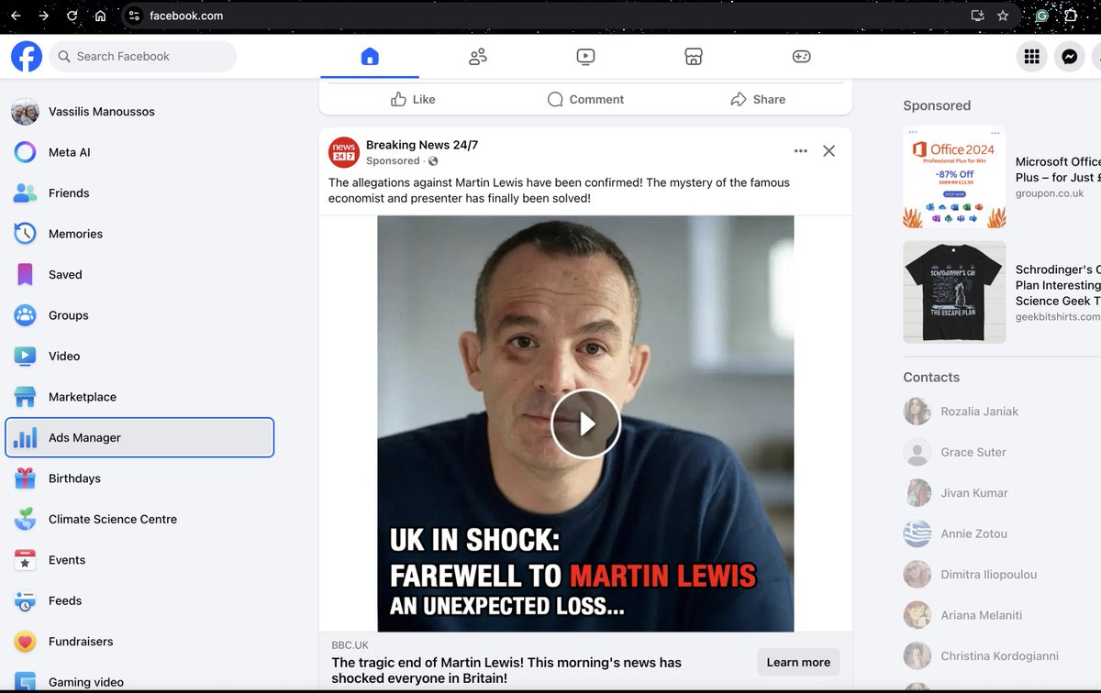Open Meta AI in sidebar
The width and height of the screenshot is (1101, 693).
click(139, 152)
